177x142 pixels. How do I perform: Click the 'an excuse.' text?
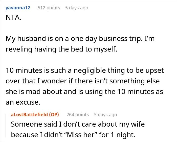pos(23,102)
